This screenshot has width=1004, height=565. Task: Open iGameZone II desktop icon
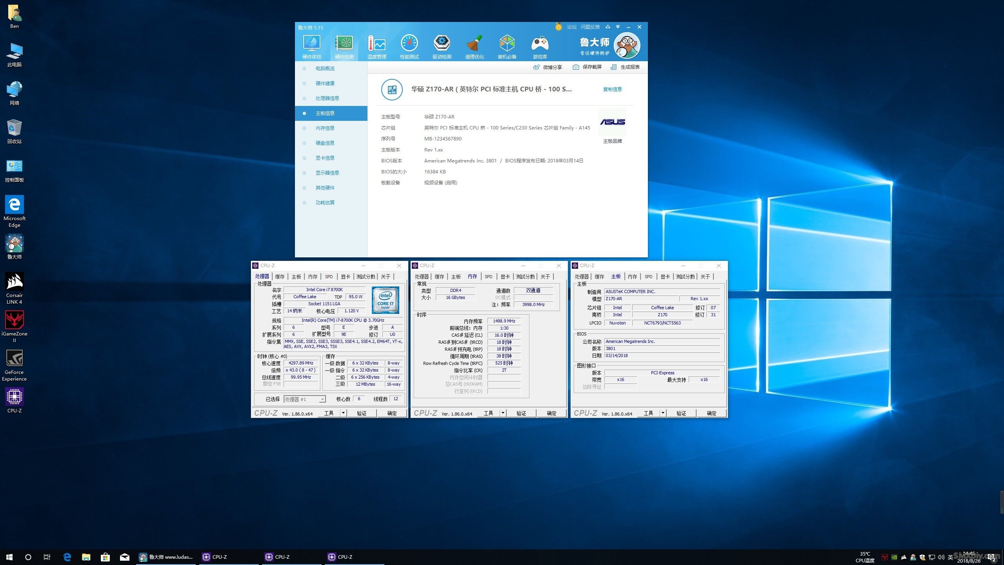click(x=15, y=327)
